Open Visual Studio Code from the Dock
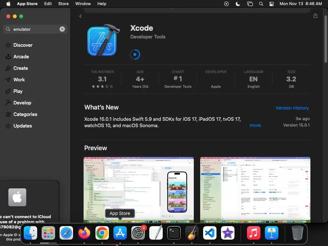 (x=210, y=233)
